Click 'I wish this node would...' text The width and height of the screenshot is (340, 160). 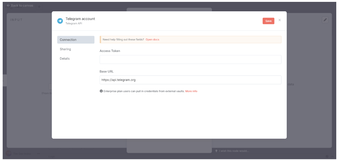(x=234, y=151)
